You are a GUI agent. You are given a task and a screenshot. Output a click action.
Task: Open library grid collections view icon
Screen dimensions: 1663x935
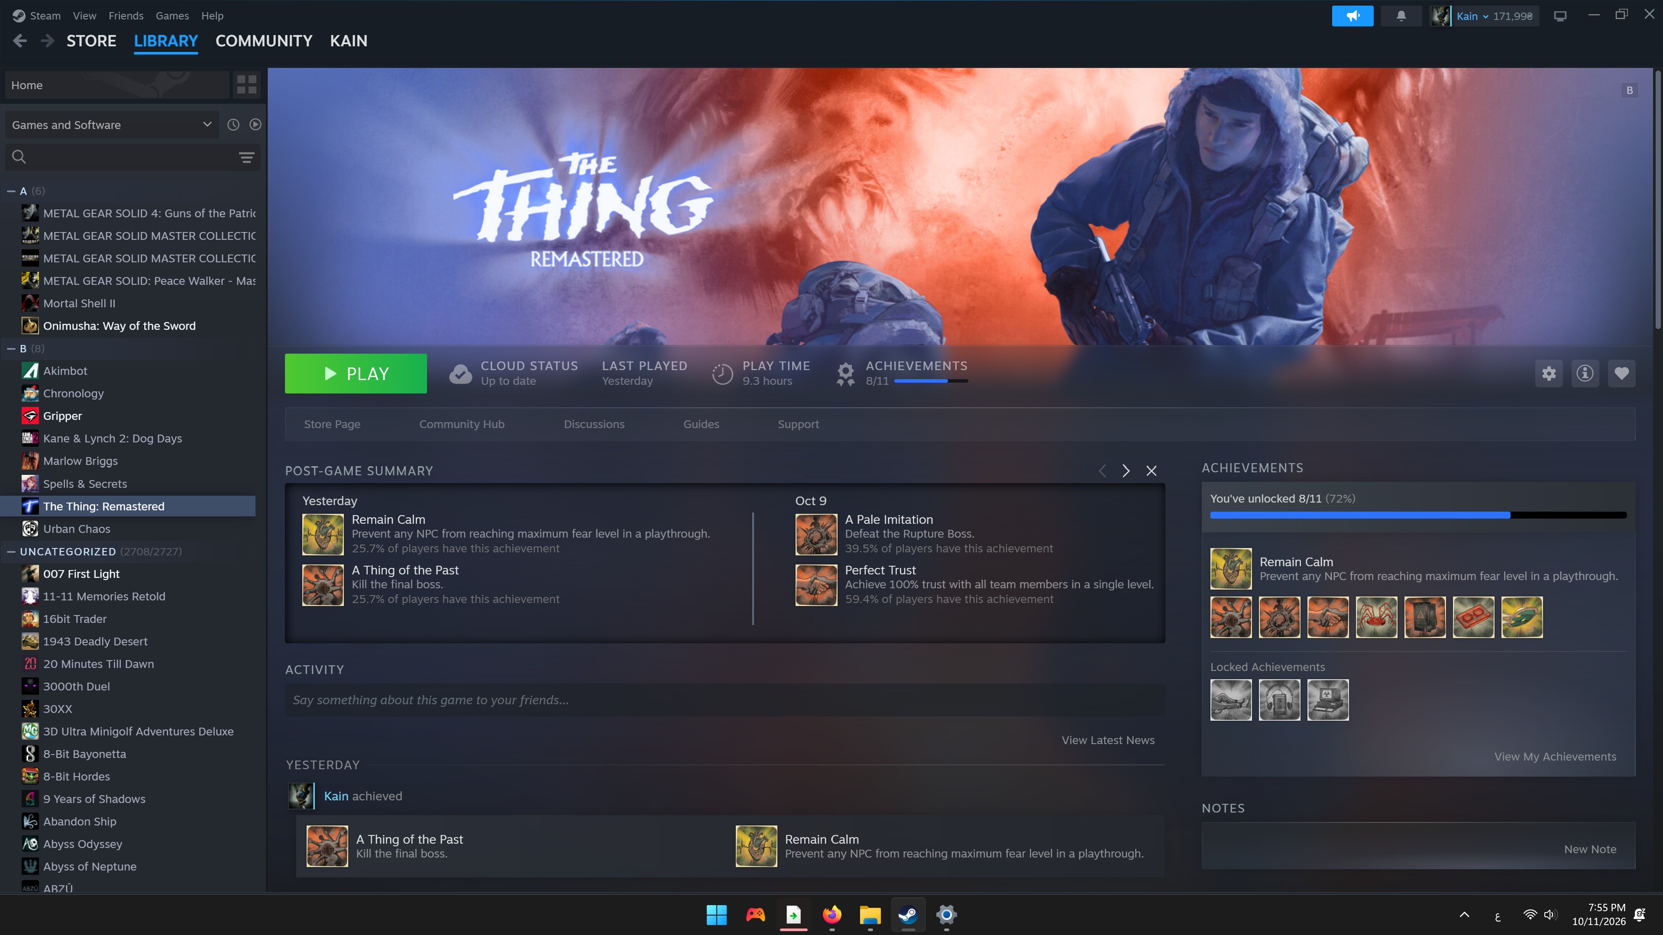click(246, 84)
